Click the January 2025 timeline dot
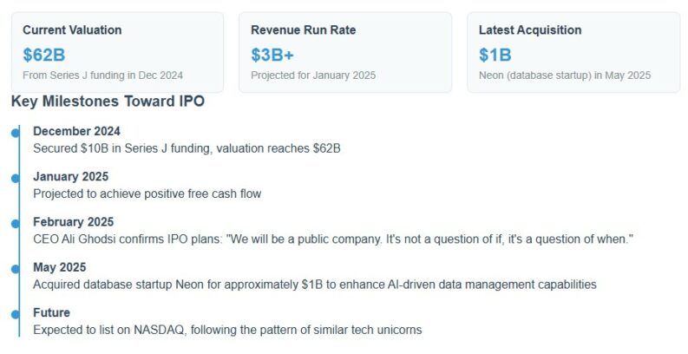Screen dimensions: 688x354 pos(16,177)
